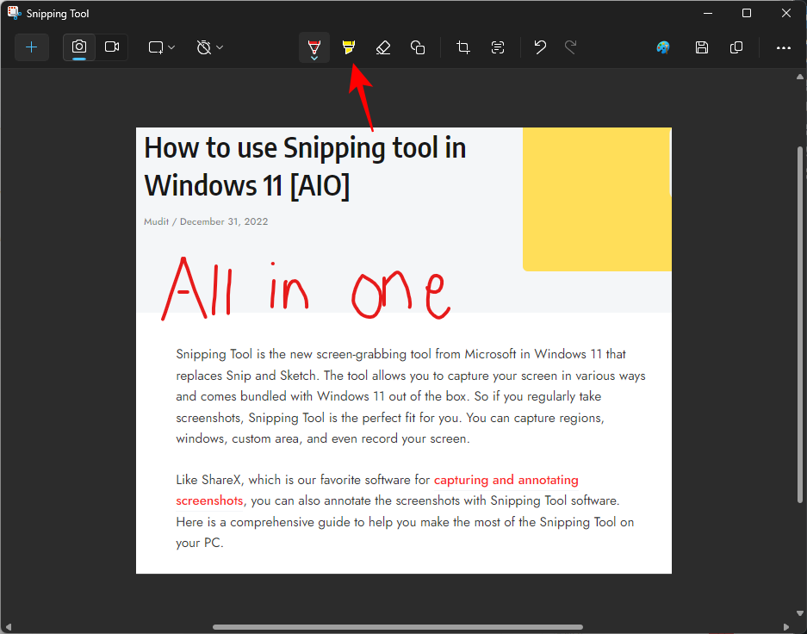The width and height of the screenshot is (807, 634).
Task: Select the yellow highlighter tool
Action: coord(349,47)
